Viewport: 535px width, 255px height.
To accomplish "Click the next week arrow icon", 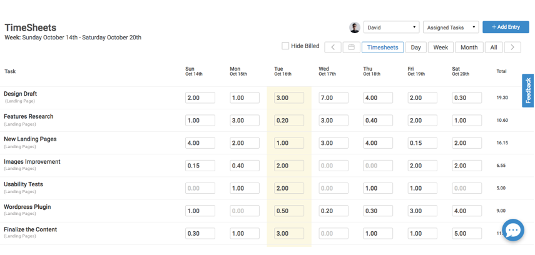I will (512, 47).
